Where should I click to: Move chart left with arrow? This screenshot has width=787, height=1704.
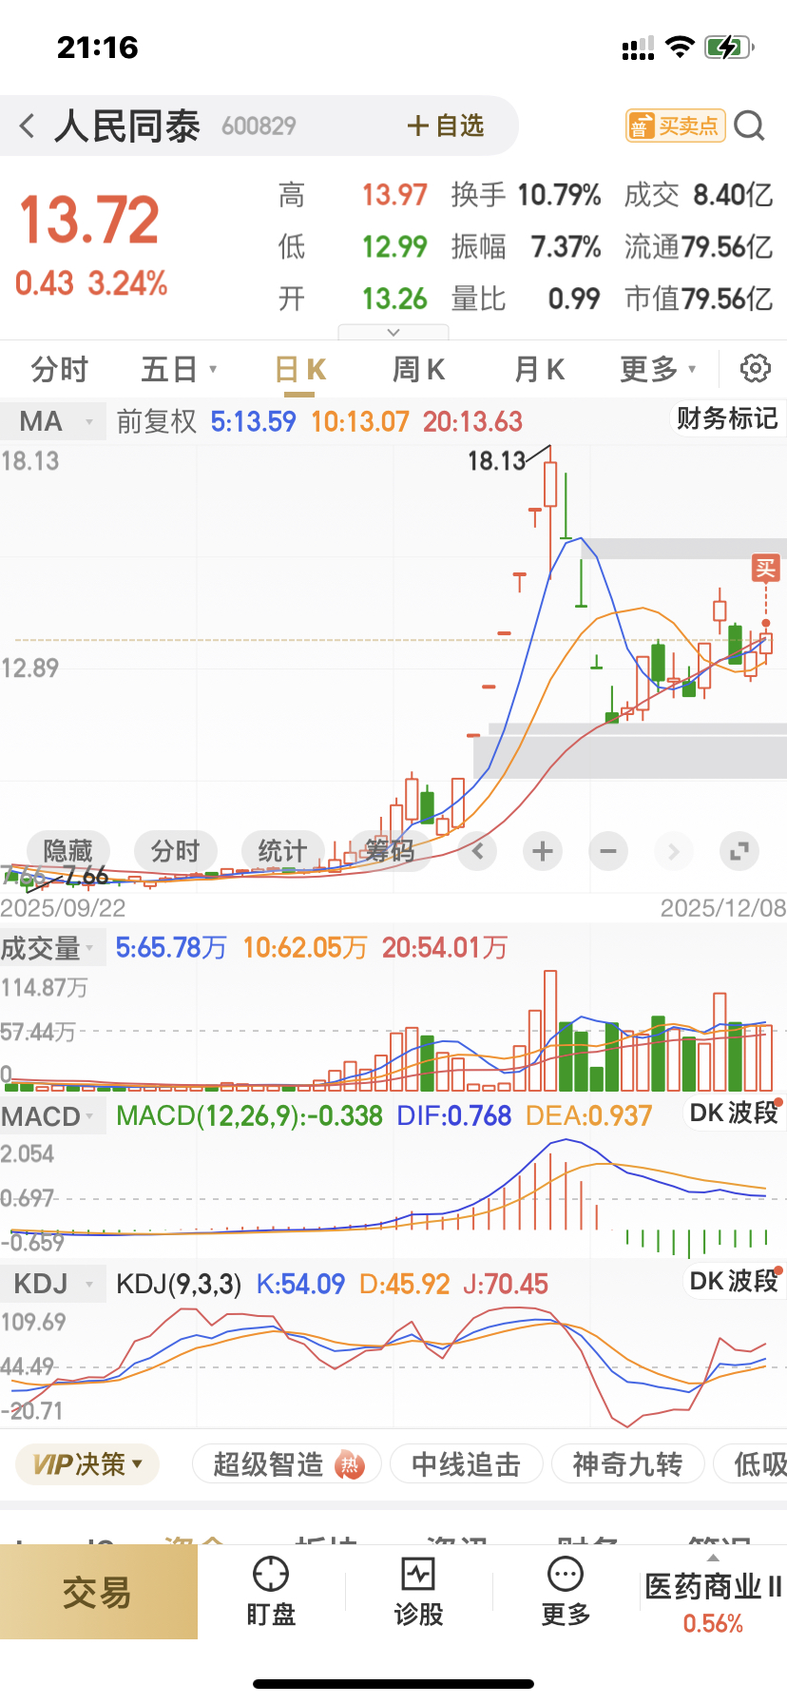(478, 851)
